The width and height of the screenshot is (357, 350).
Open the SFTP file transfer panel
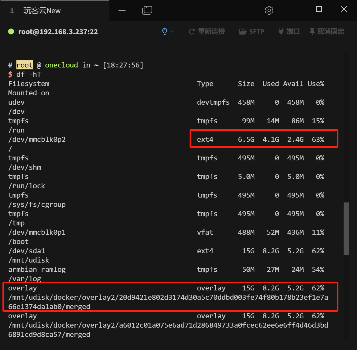[x=252, y=32]
